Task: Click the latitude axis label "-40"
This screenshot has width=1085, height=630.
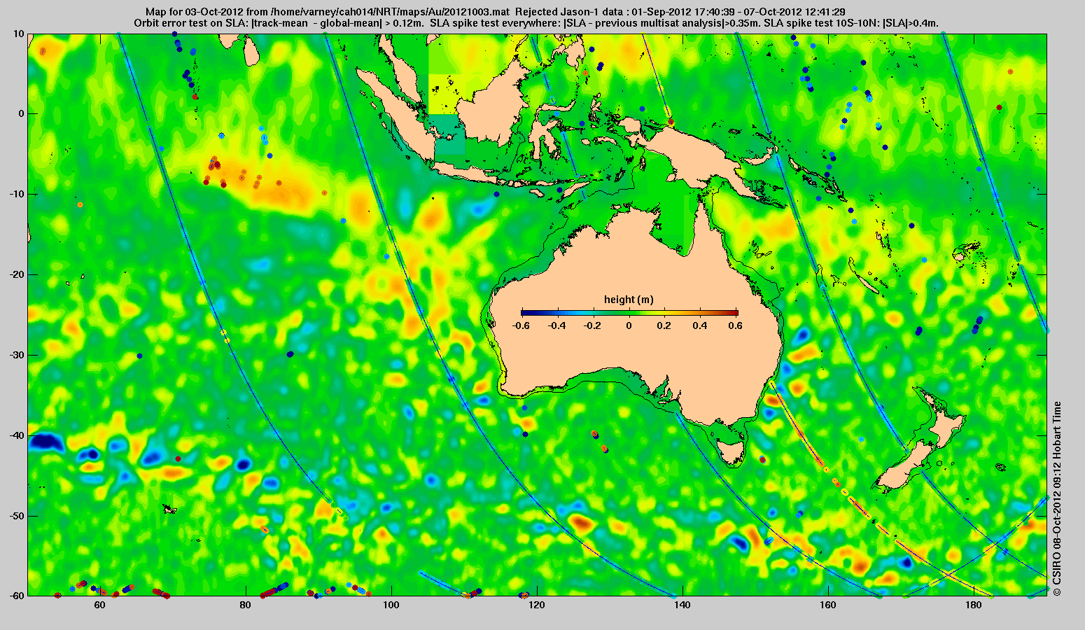Action: 17,435
